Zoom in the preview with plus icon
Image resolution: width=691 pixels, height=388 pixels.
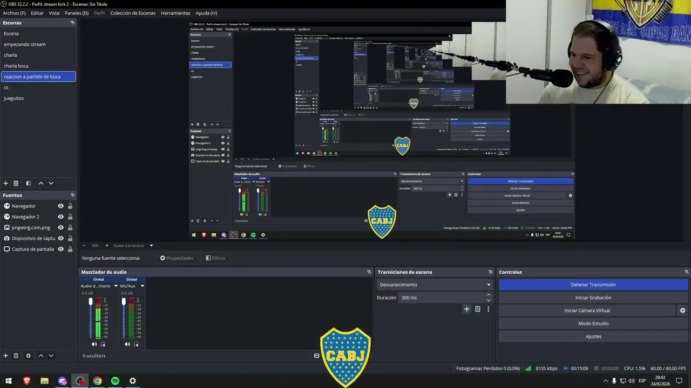[106, 245]
